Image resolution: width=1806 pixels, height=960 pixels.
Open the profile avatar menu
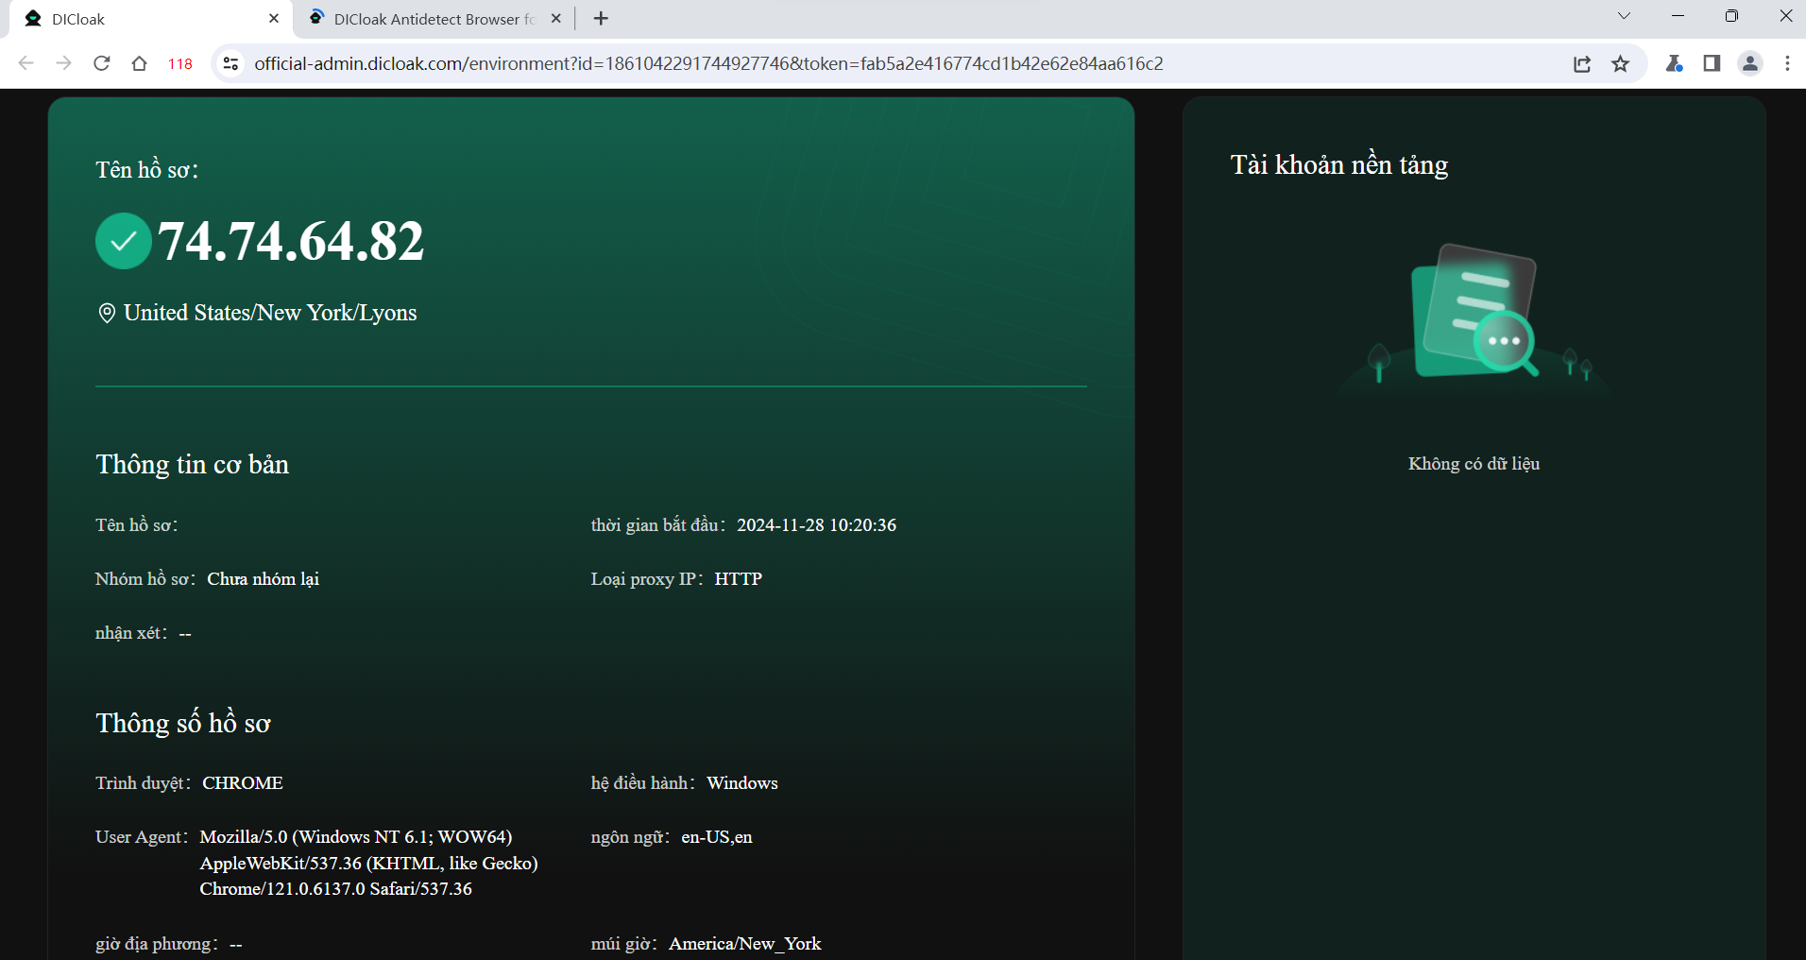pos(1750,63)
